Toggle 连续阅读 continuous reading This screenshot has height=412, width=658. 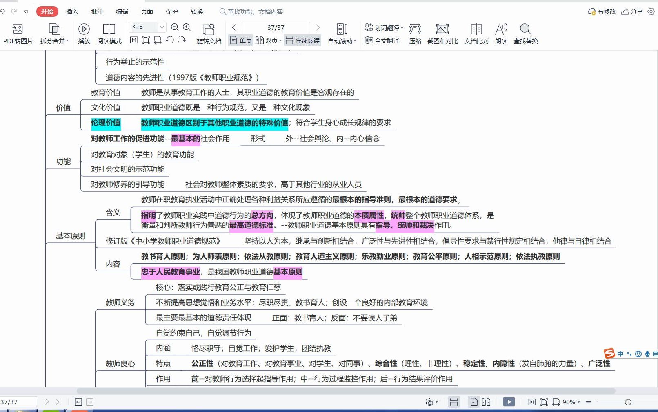coord(302,40)
